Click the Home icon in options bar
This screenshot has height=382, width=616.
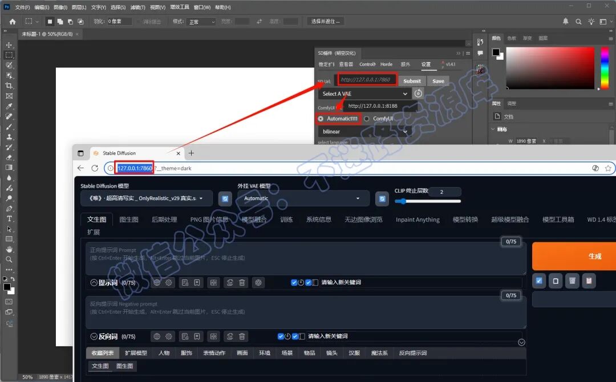[x=13, y=22]
